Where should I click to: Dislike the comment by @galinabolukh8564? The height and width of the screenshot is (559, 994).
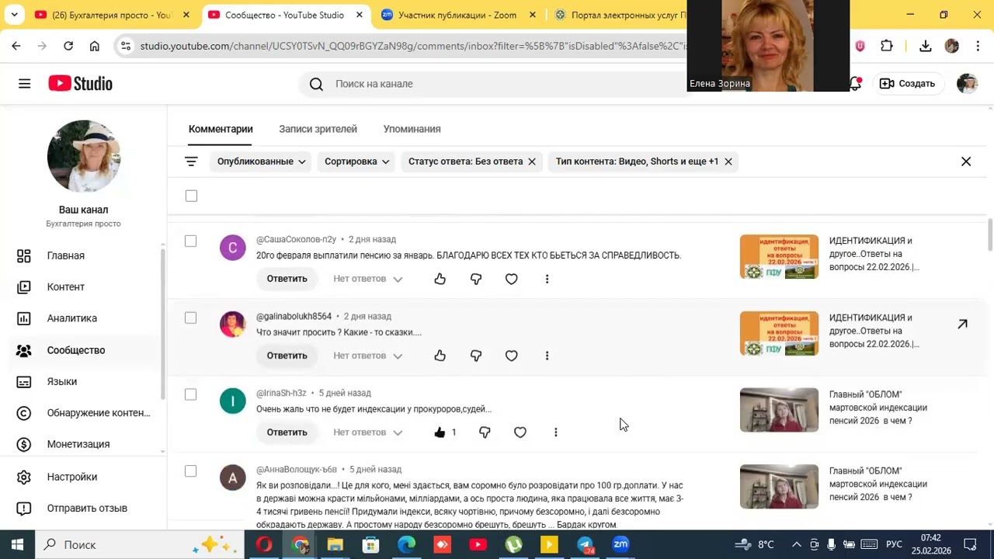click(476, 356)
